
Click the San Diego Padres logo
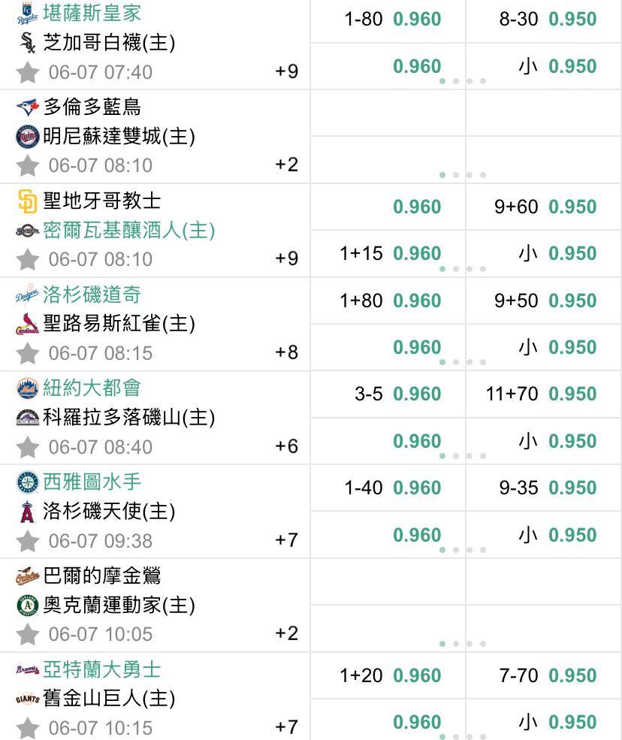pos(27,201)
